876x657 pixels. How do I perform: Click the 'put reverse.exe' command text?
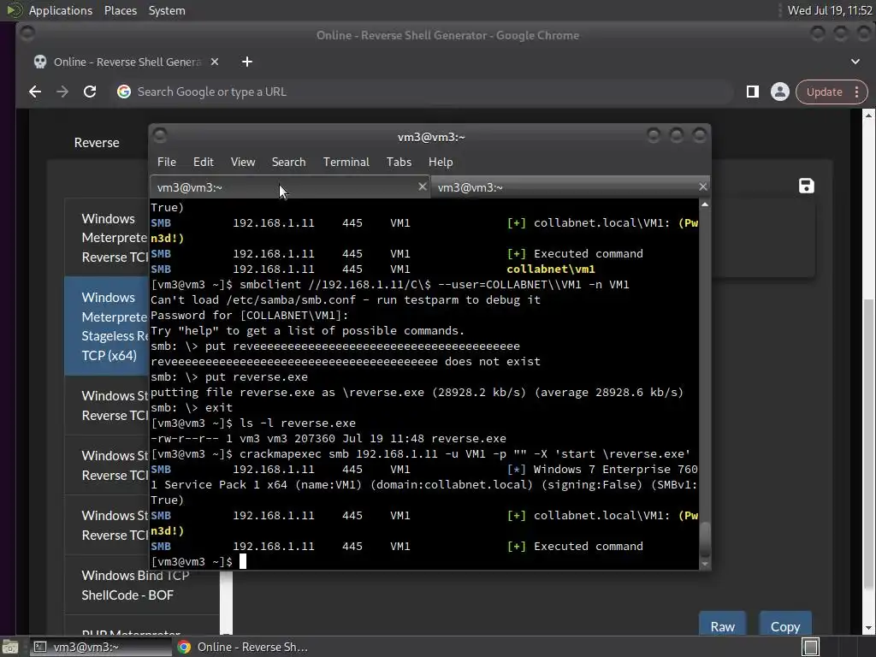257,377
